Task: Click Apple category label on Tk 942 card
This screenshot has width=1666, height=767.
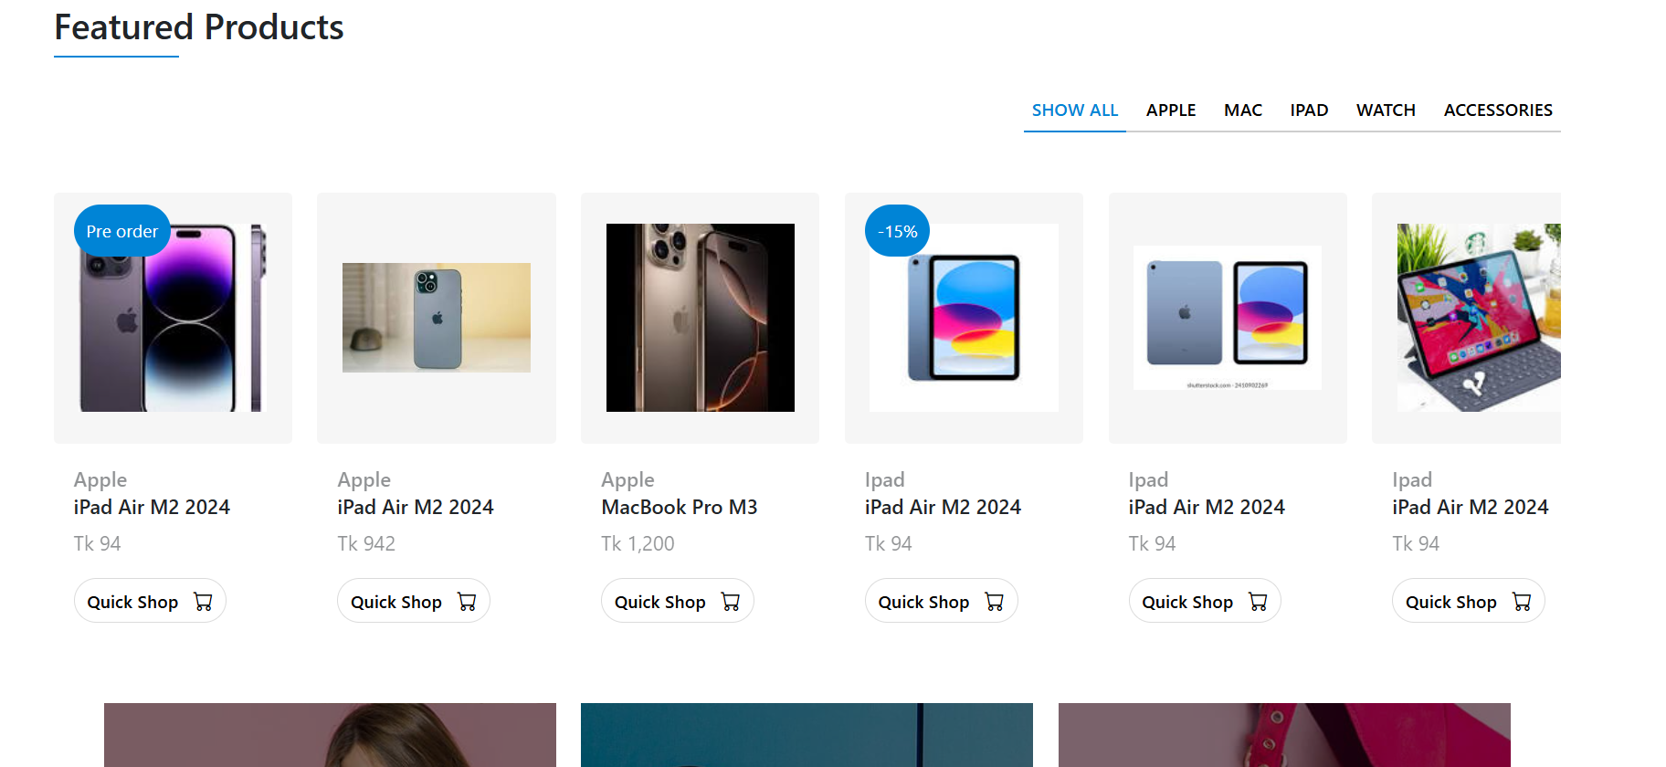Action: pyautogui.click(x=364, y=479)
